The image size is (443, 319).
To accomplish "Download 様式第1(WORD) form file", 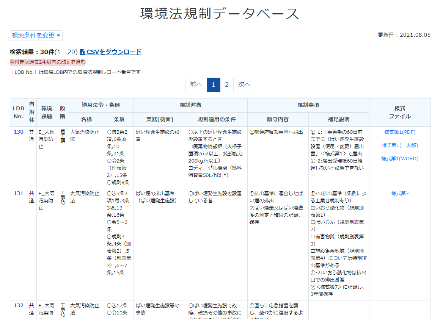I will 400,158.
